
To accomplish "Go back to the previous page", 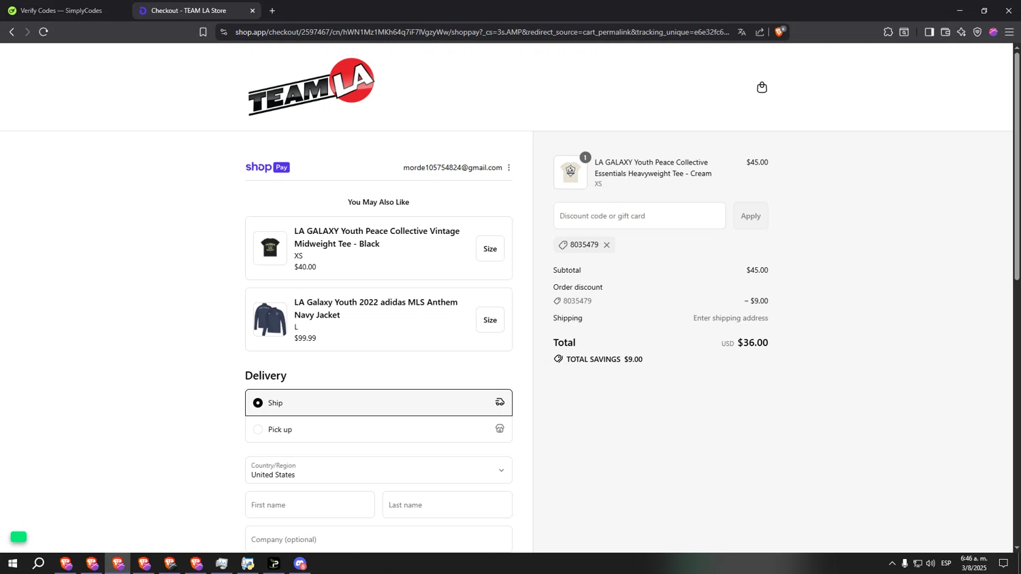I will pyautogui.click(x=12, y=32).
